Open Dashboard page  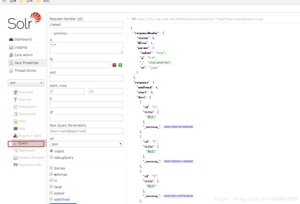point(23,39)
